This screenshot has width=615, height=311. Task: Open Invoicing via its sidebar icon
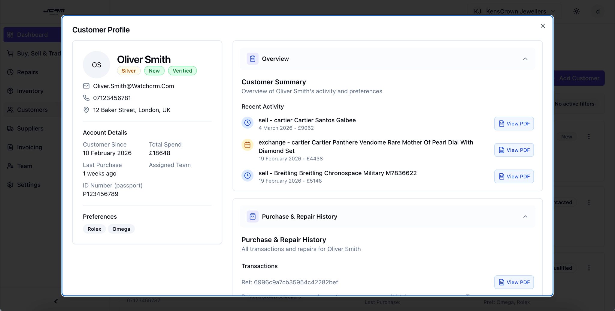(10, 147)
